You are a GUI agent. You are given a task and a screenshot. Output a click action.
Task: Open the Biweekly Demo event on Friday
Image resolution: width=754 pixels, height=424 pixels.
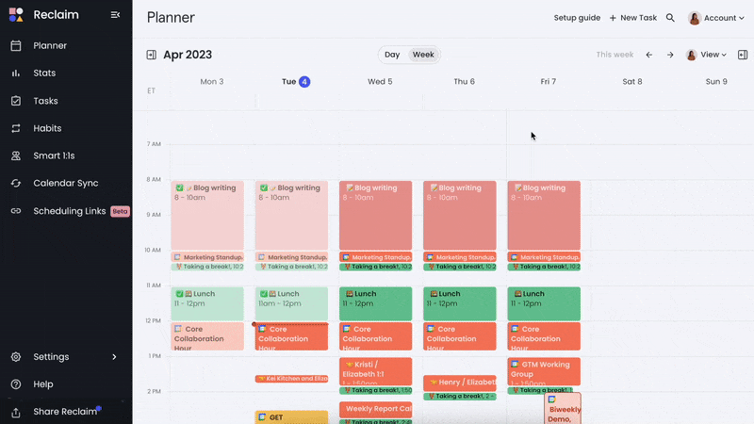(x=563, y=409)
